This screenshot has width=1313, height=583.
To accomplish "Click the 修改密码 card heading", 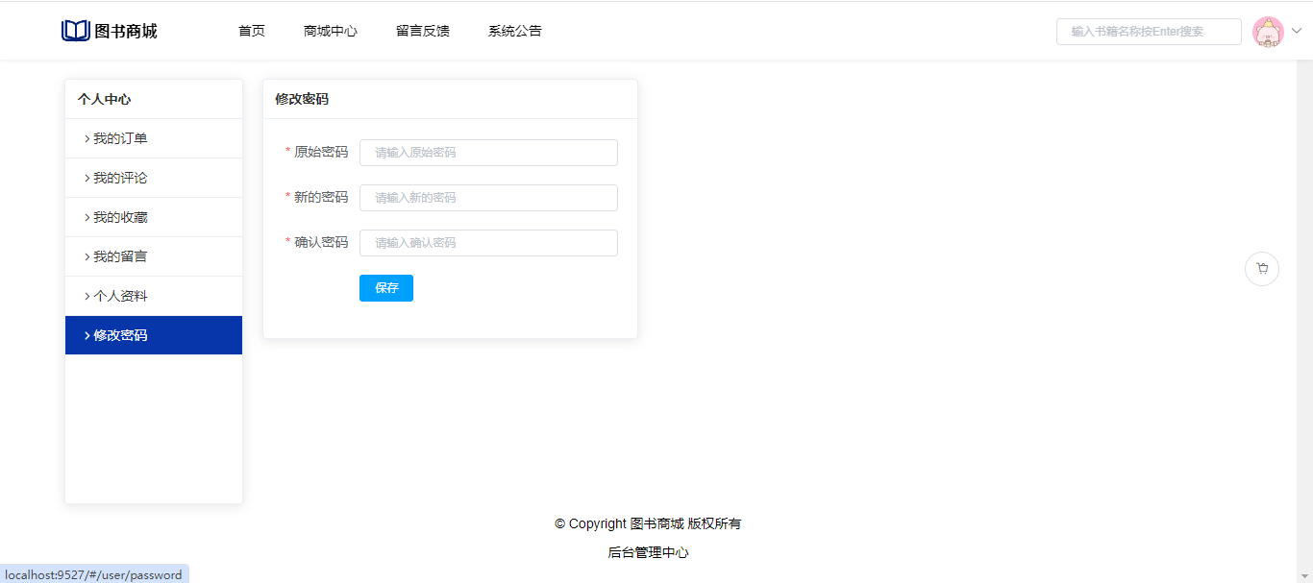I will pos(302,99).
